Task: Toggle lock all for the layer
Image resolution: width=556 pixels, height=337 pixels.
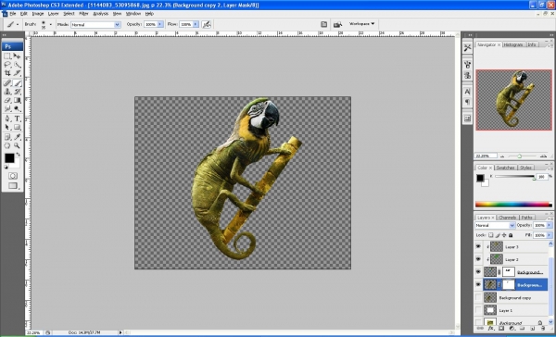Action: 511,235
